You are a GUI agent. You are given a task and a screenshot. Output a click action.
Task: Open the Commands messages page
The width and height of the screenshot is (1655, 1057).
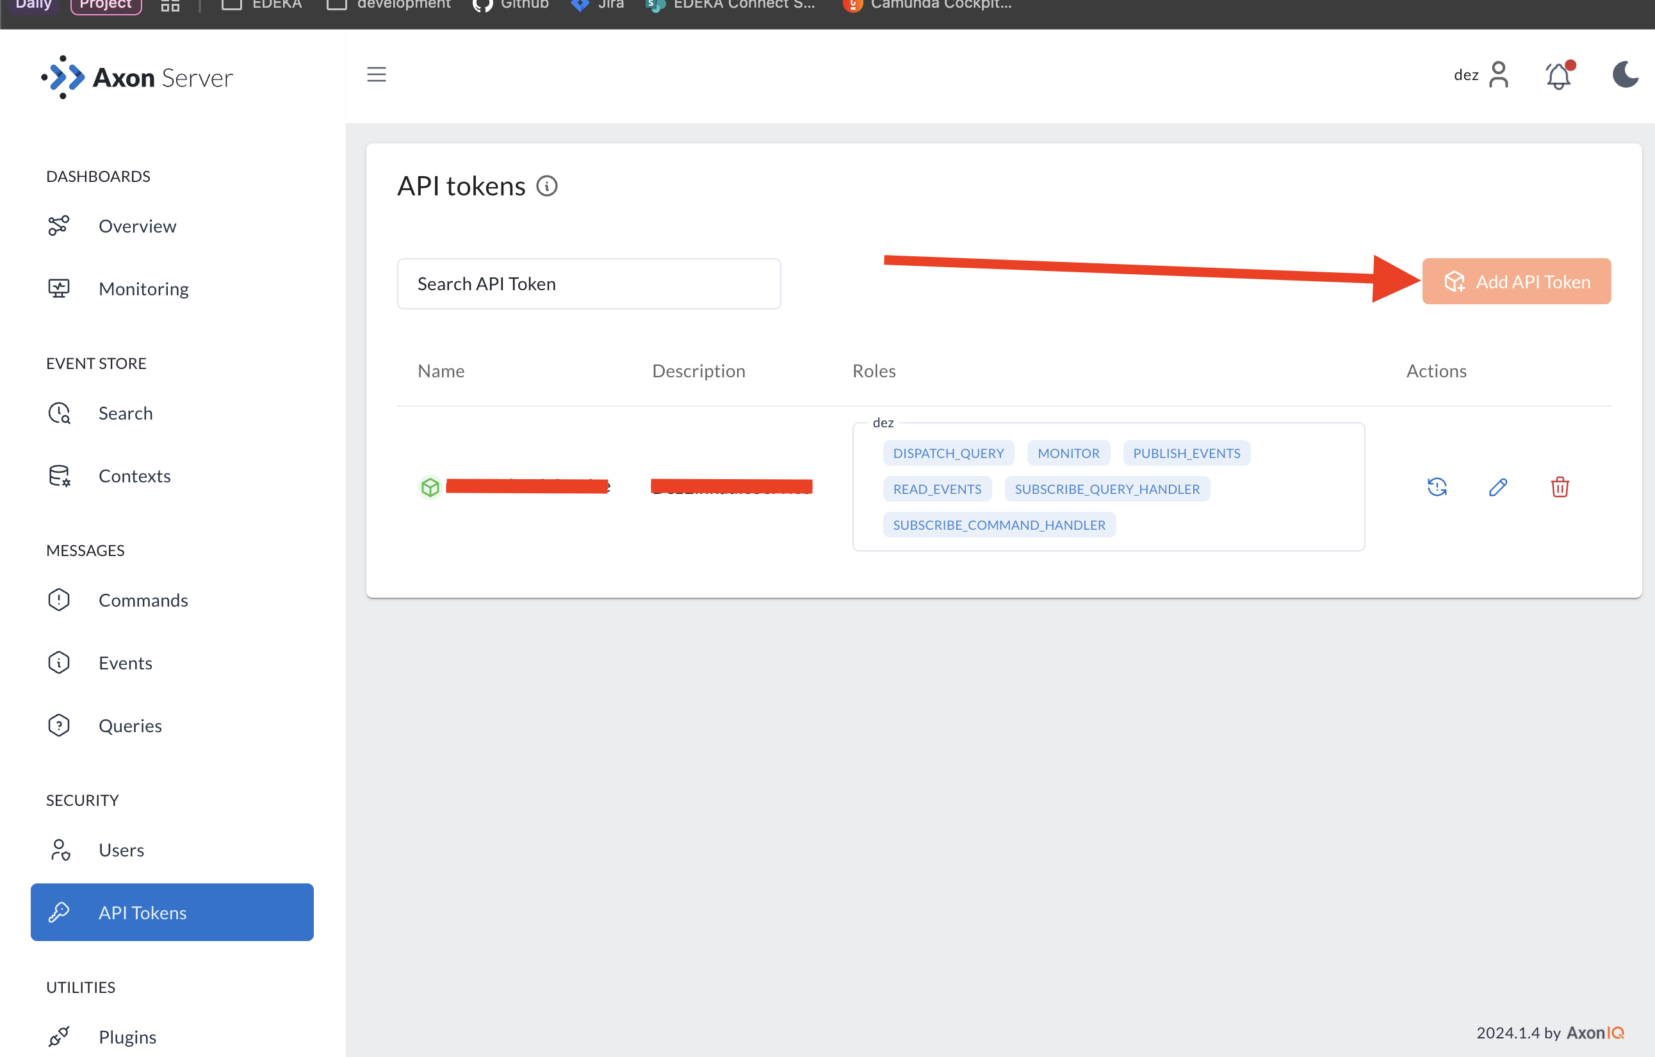[x=143, y=600]
